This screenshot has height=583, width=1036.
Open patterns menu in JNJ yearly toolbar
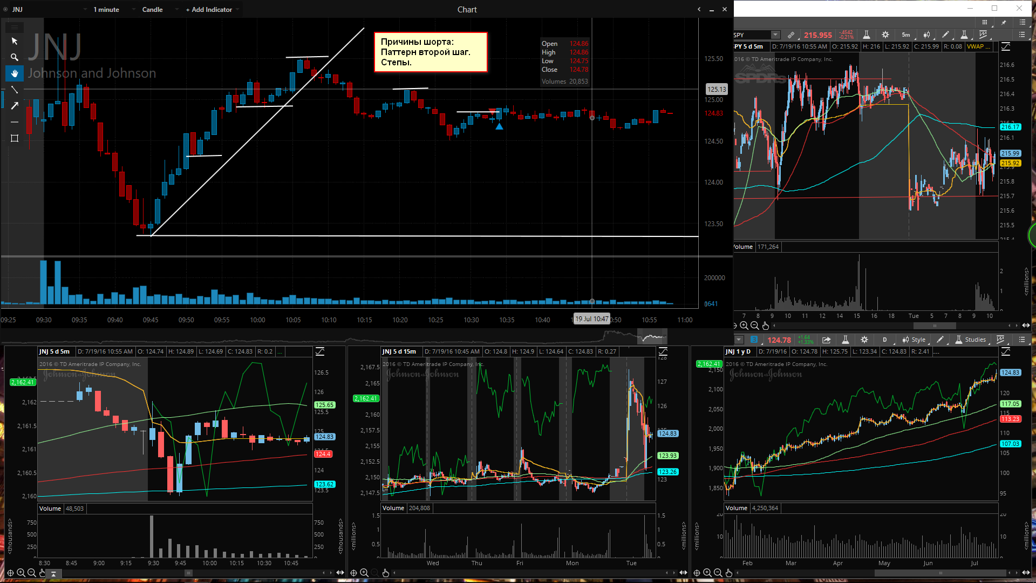point(1001,340)
